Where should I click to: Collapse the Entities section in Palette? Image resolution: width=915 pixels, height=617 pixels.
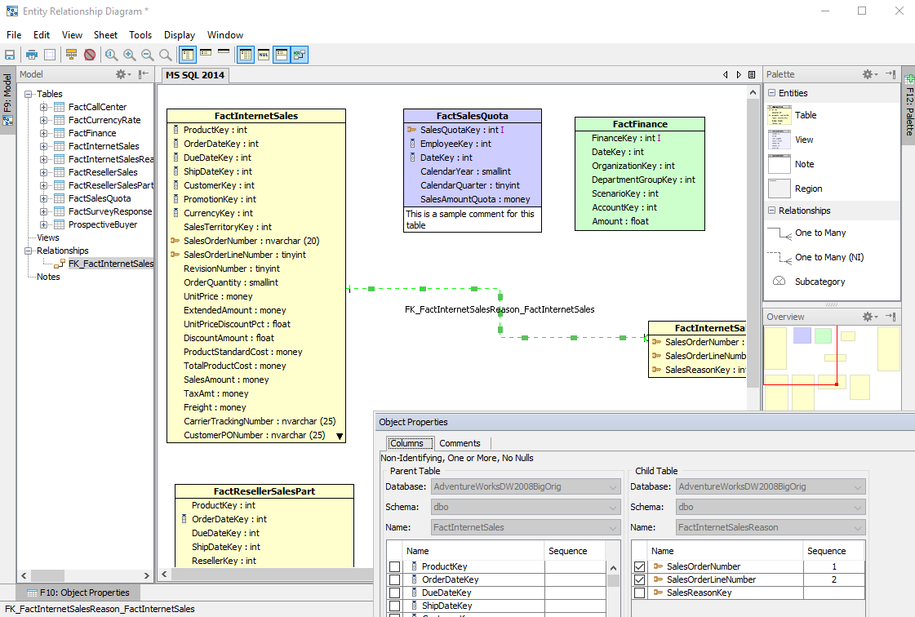pos(772,93)
